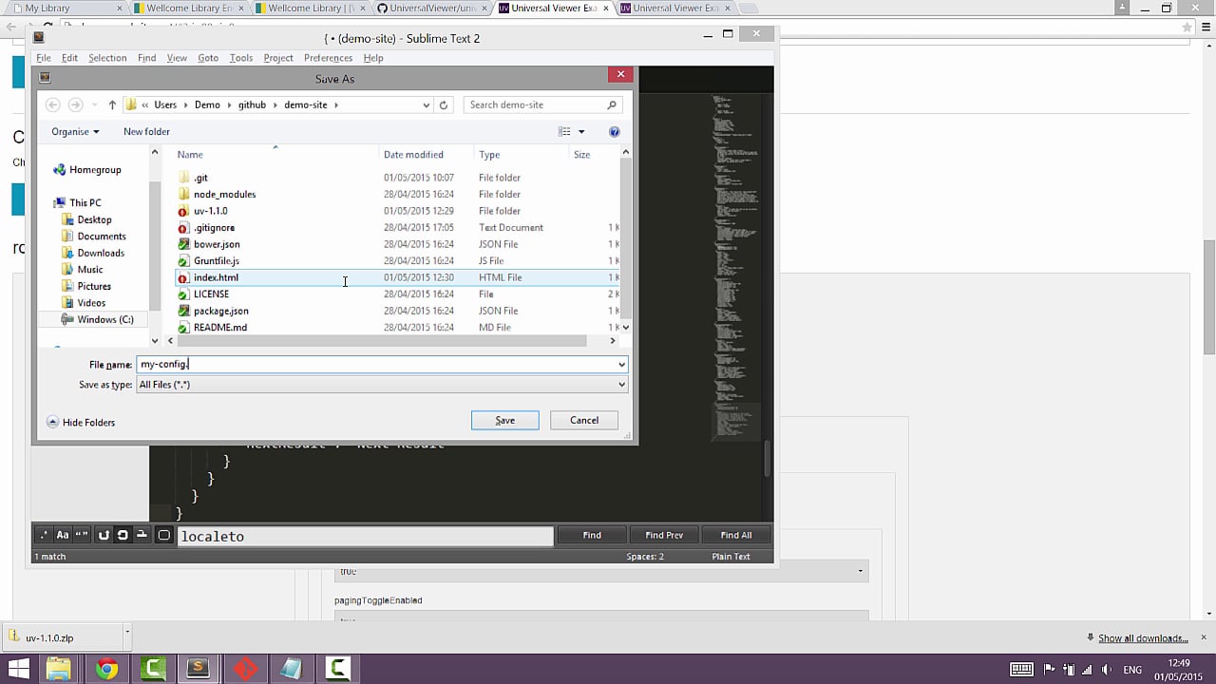Toggle wrap around search option
Screen dimensions: 1216x684
click(x=123, y=535)
